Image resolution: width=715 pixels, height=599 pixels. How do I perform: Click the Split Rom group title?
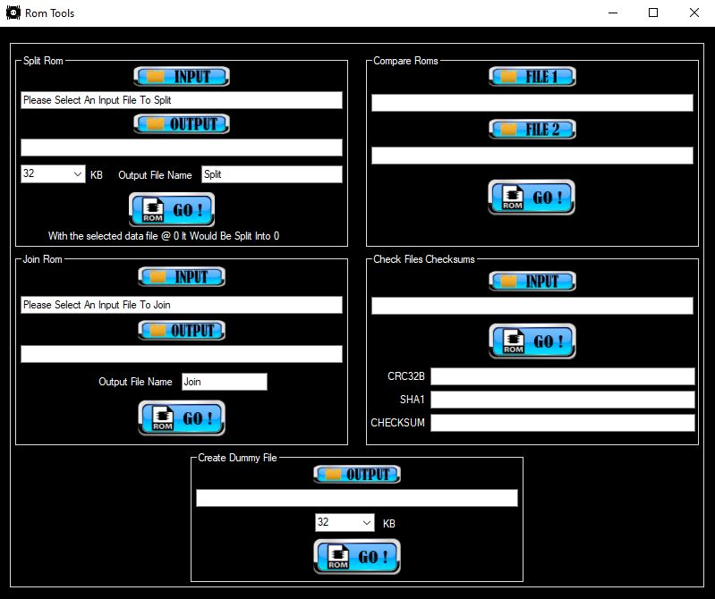coord(43,61)
